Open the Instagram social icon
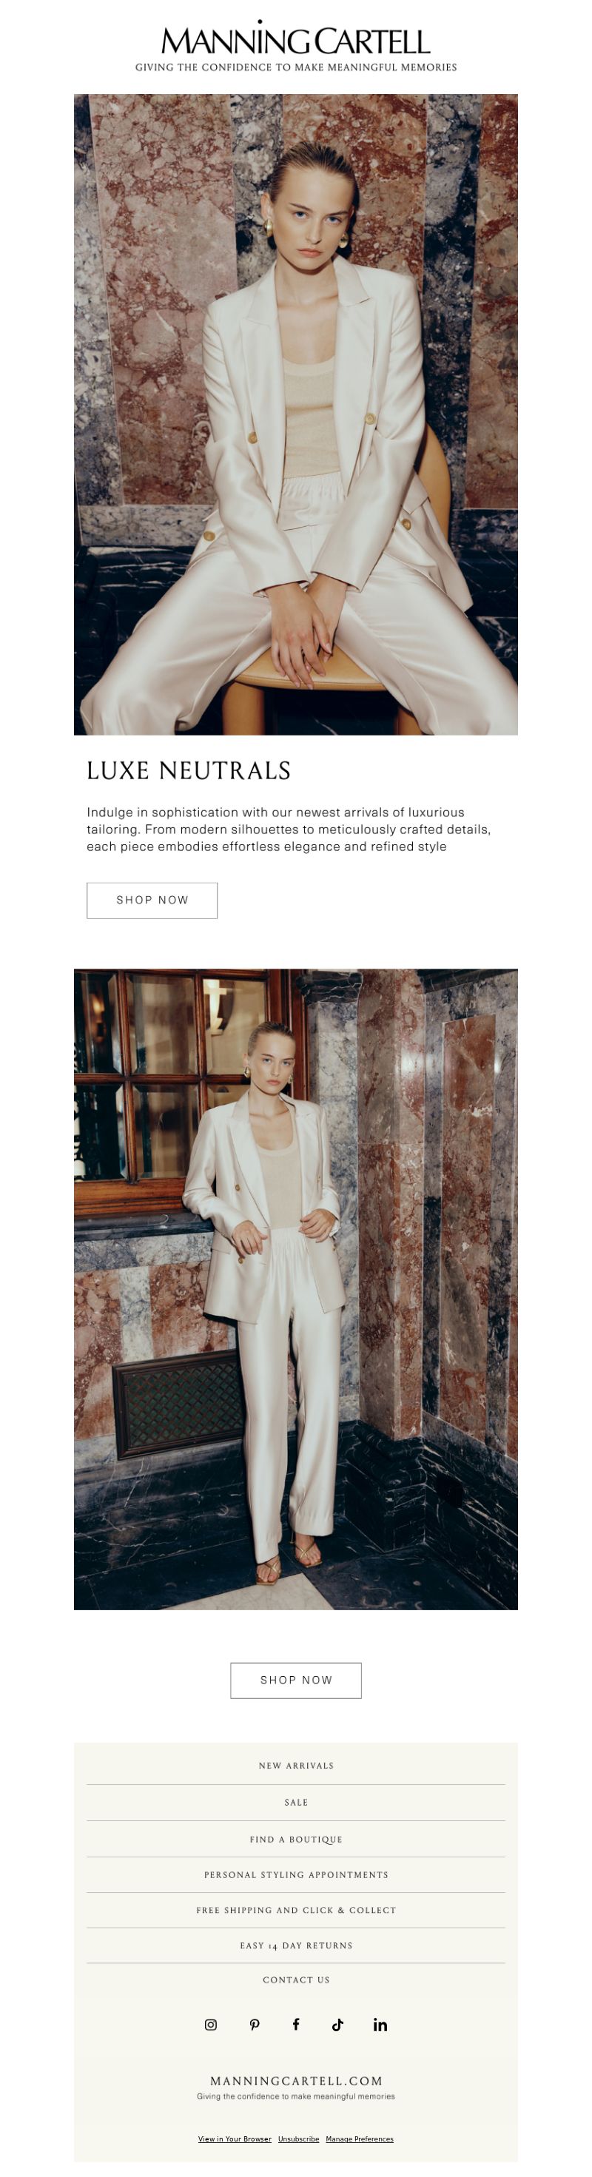The height and width of the screenshot is (2177, 592). coord(211,2024)
